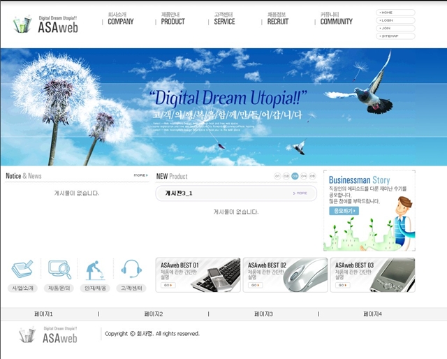This screenshot has height=359, width=447.
Task: Click the ASAweb logo in header
Action: (45, 25)
